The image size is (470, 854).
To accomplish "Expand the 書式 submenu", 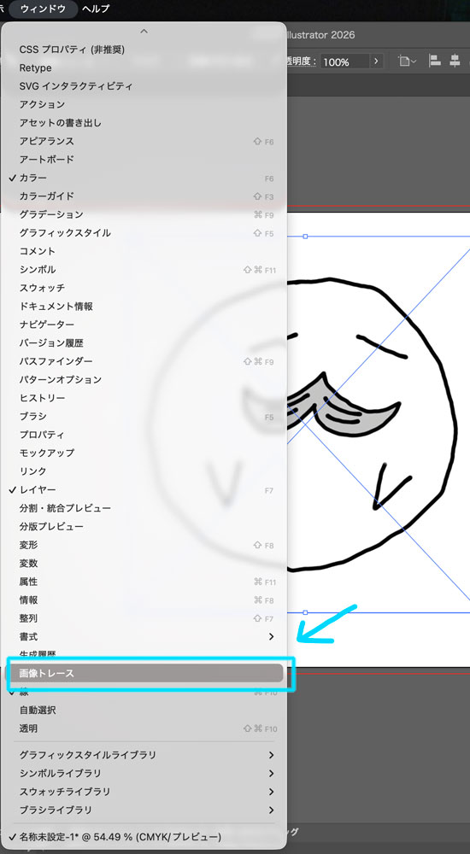I will click(x=144, y=637).
